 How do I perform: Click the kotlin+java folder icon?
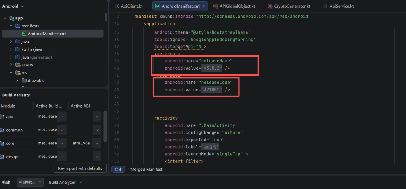click(x=18, y=49)
